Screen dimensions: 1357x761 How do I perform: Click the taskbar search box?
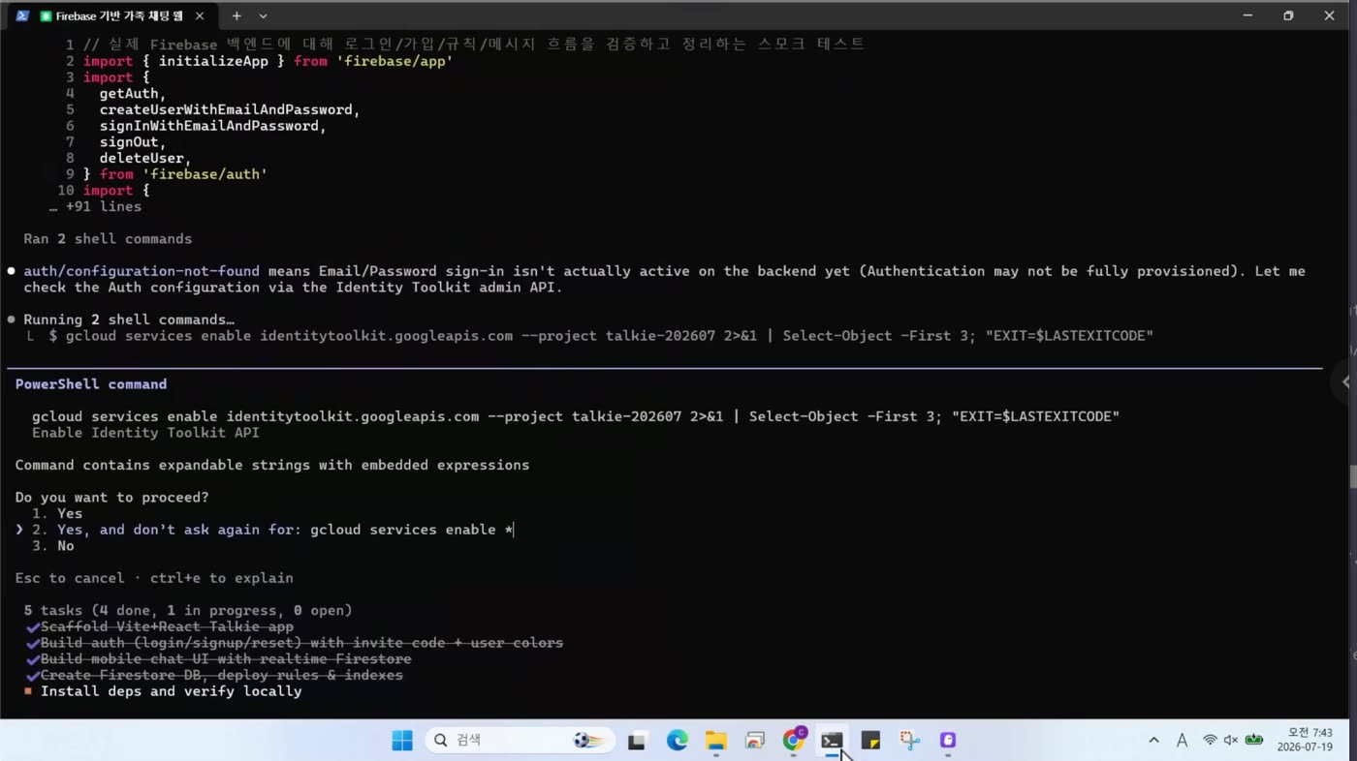[520, 741]
